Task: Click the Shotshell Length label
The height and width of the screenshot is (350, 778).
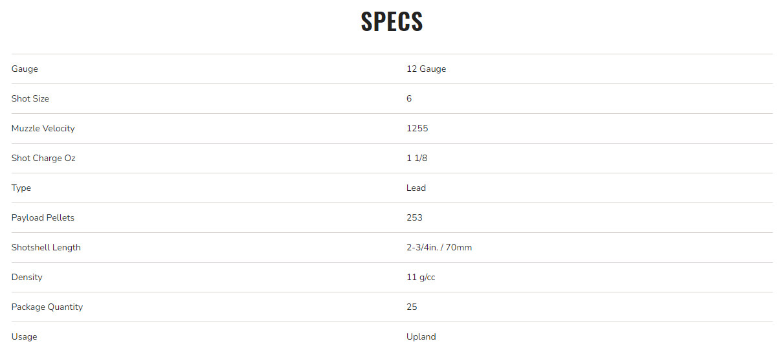Action: tap(46, 248)
